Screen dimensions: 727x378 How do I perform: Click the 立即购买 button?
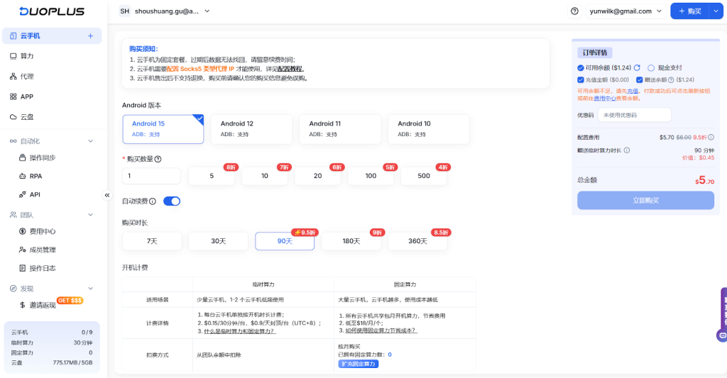click(x=645, y=201)
